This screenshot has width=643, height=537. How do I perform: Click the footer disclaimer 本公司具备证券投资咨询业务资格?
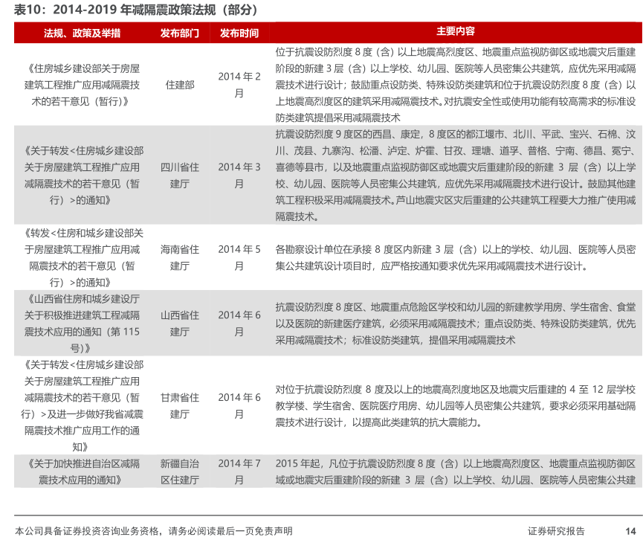tap(154, 530)
